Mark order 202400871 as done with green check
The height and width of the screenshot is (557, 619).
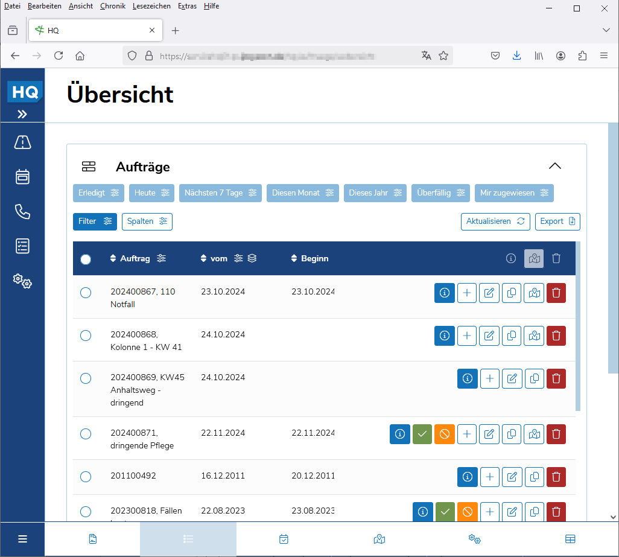tap(422, 434)
